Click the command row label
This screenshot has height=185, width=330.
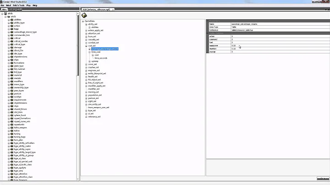(x=213, y=39)
